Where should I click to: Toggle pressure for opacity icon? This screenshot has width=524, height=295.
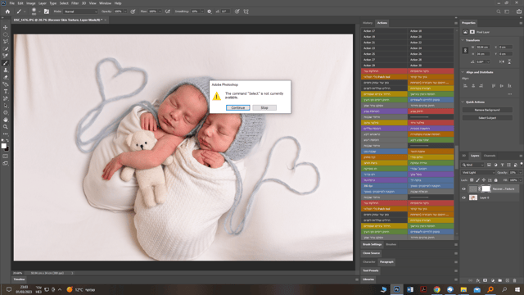(x=133, y=11)
